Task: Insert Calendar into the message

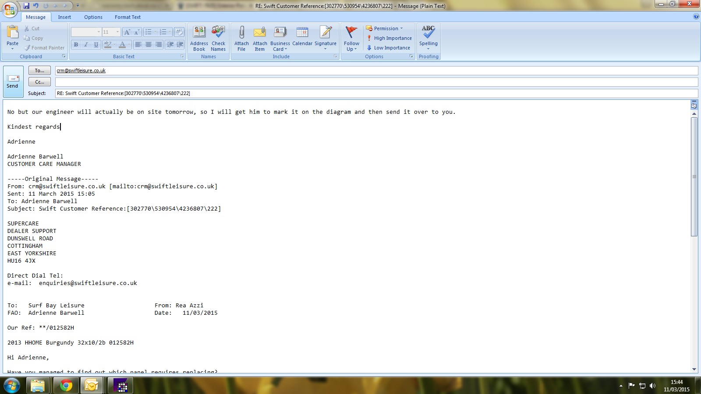Action: click(302, 36)
